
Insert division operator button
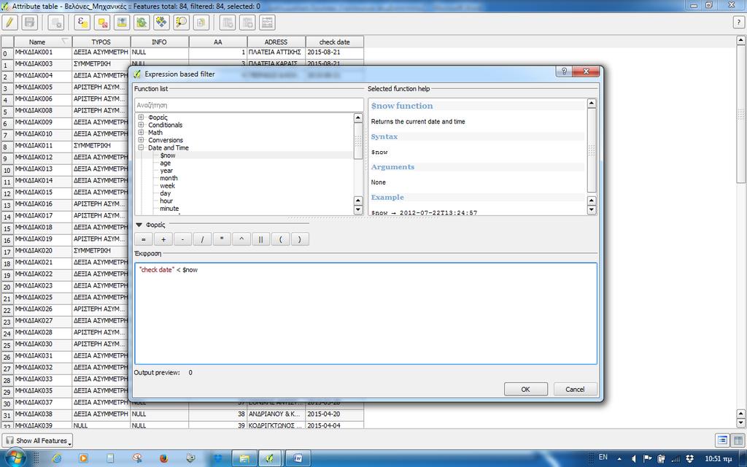tap(202, 239)
